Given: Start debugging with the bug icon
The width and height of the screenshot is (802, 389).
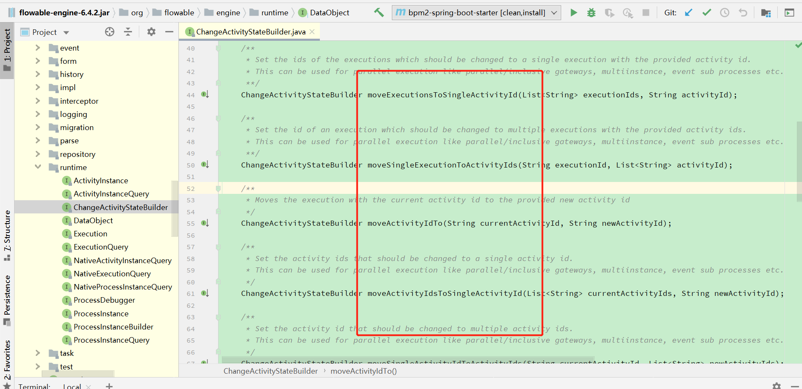Looking at the screenshot, I should click(591, 13).
